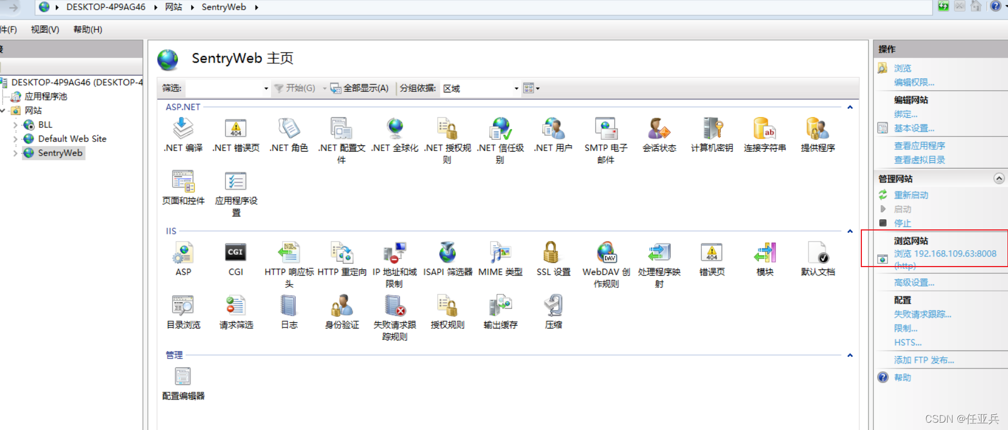Open the 帮助(H) menu

(x=88, y=29)
